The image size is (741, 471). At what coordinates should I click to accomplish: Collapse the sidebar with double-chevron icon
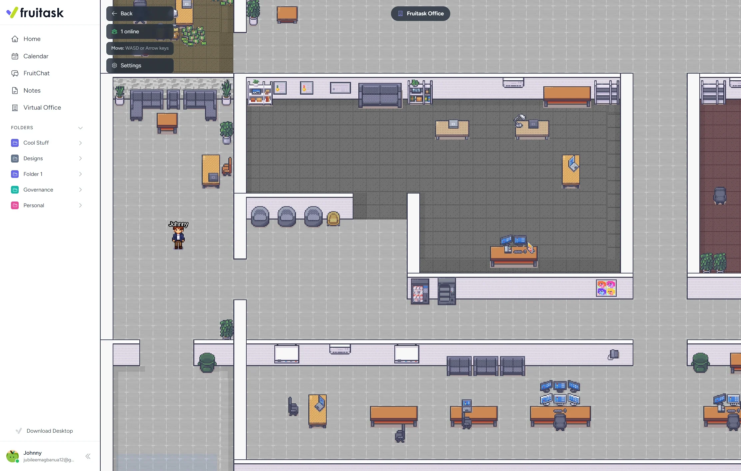88,456
